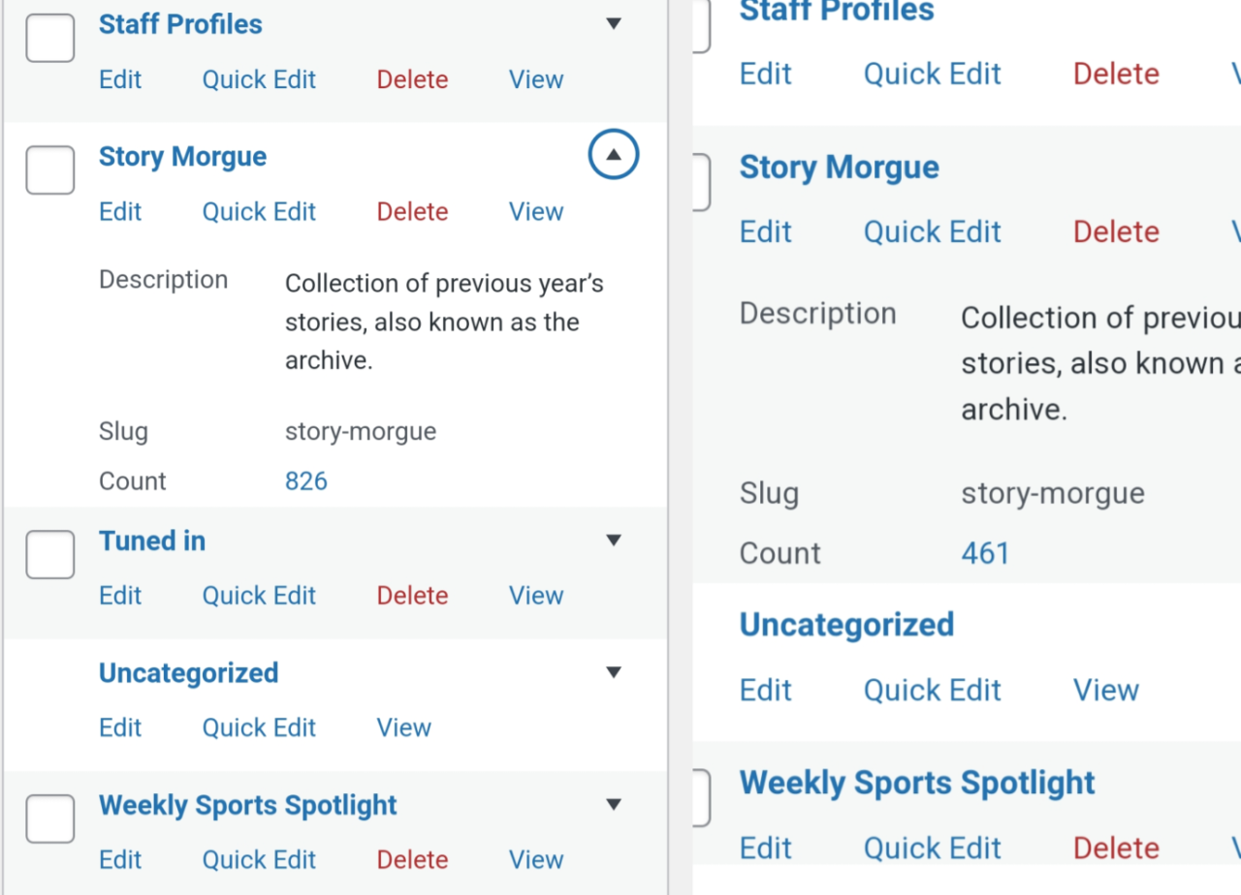The image size is (1241, 895).
Task: Expand Weekly Sports Spotlight row details
Action: point(613,804)
